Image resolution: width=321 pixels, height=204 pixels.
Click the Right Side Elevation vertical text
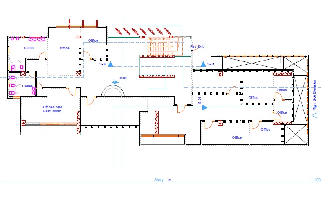tap(314, 95)
